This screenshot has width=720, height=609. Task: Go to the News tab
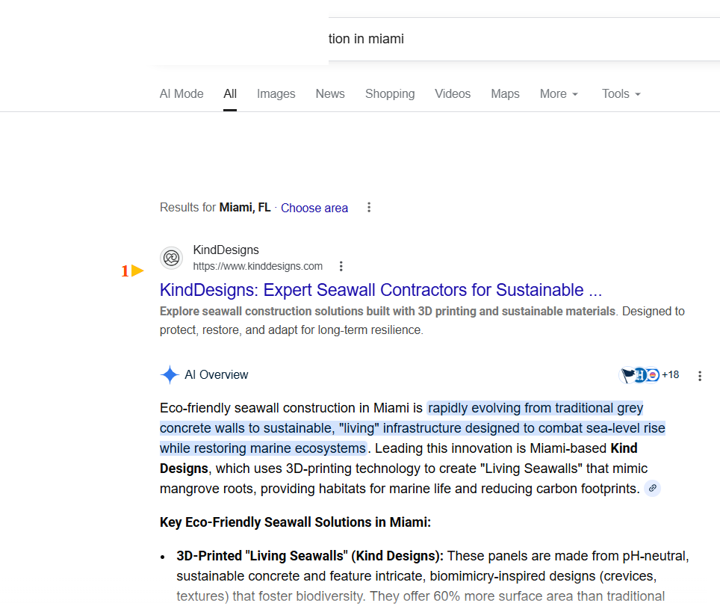[x=330, y=94]
